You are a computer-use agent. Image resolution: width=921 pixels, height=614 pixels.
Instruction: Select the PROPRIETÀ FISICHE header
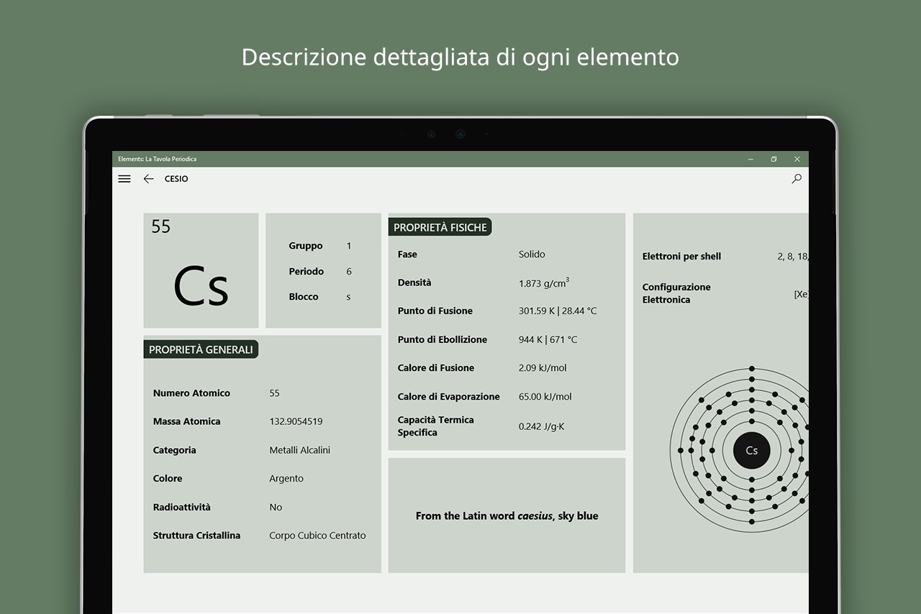(x=440, y=226)
